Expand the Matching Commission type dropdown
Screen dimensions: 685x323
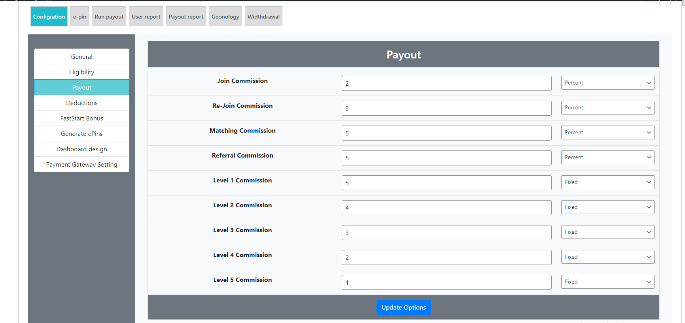[607, 133]
